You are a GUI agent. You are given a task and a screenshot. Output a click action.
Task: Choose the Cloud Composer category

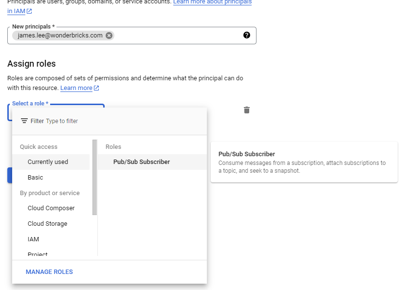click(x=51, y=208)
